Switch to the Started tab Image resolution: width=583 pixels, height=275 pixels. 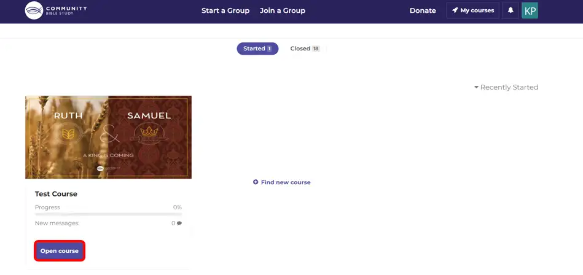coord(257,48)
